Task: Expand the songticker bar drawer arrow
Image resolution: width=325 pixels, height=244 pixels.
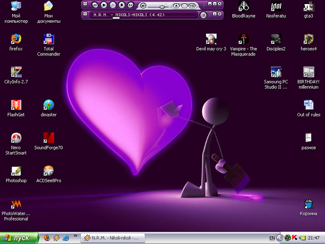Action: point(210,14)
